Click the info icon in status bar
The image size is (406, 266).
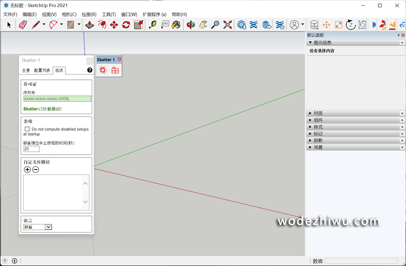[x=14, y=261]
